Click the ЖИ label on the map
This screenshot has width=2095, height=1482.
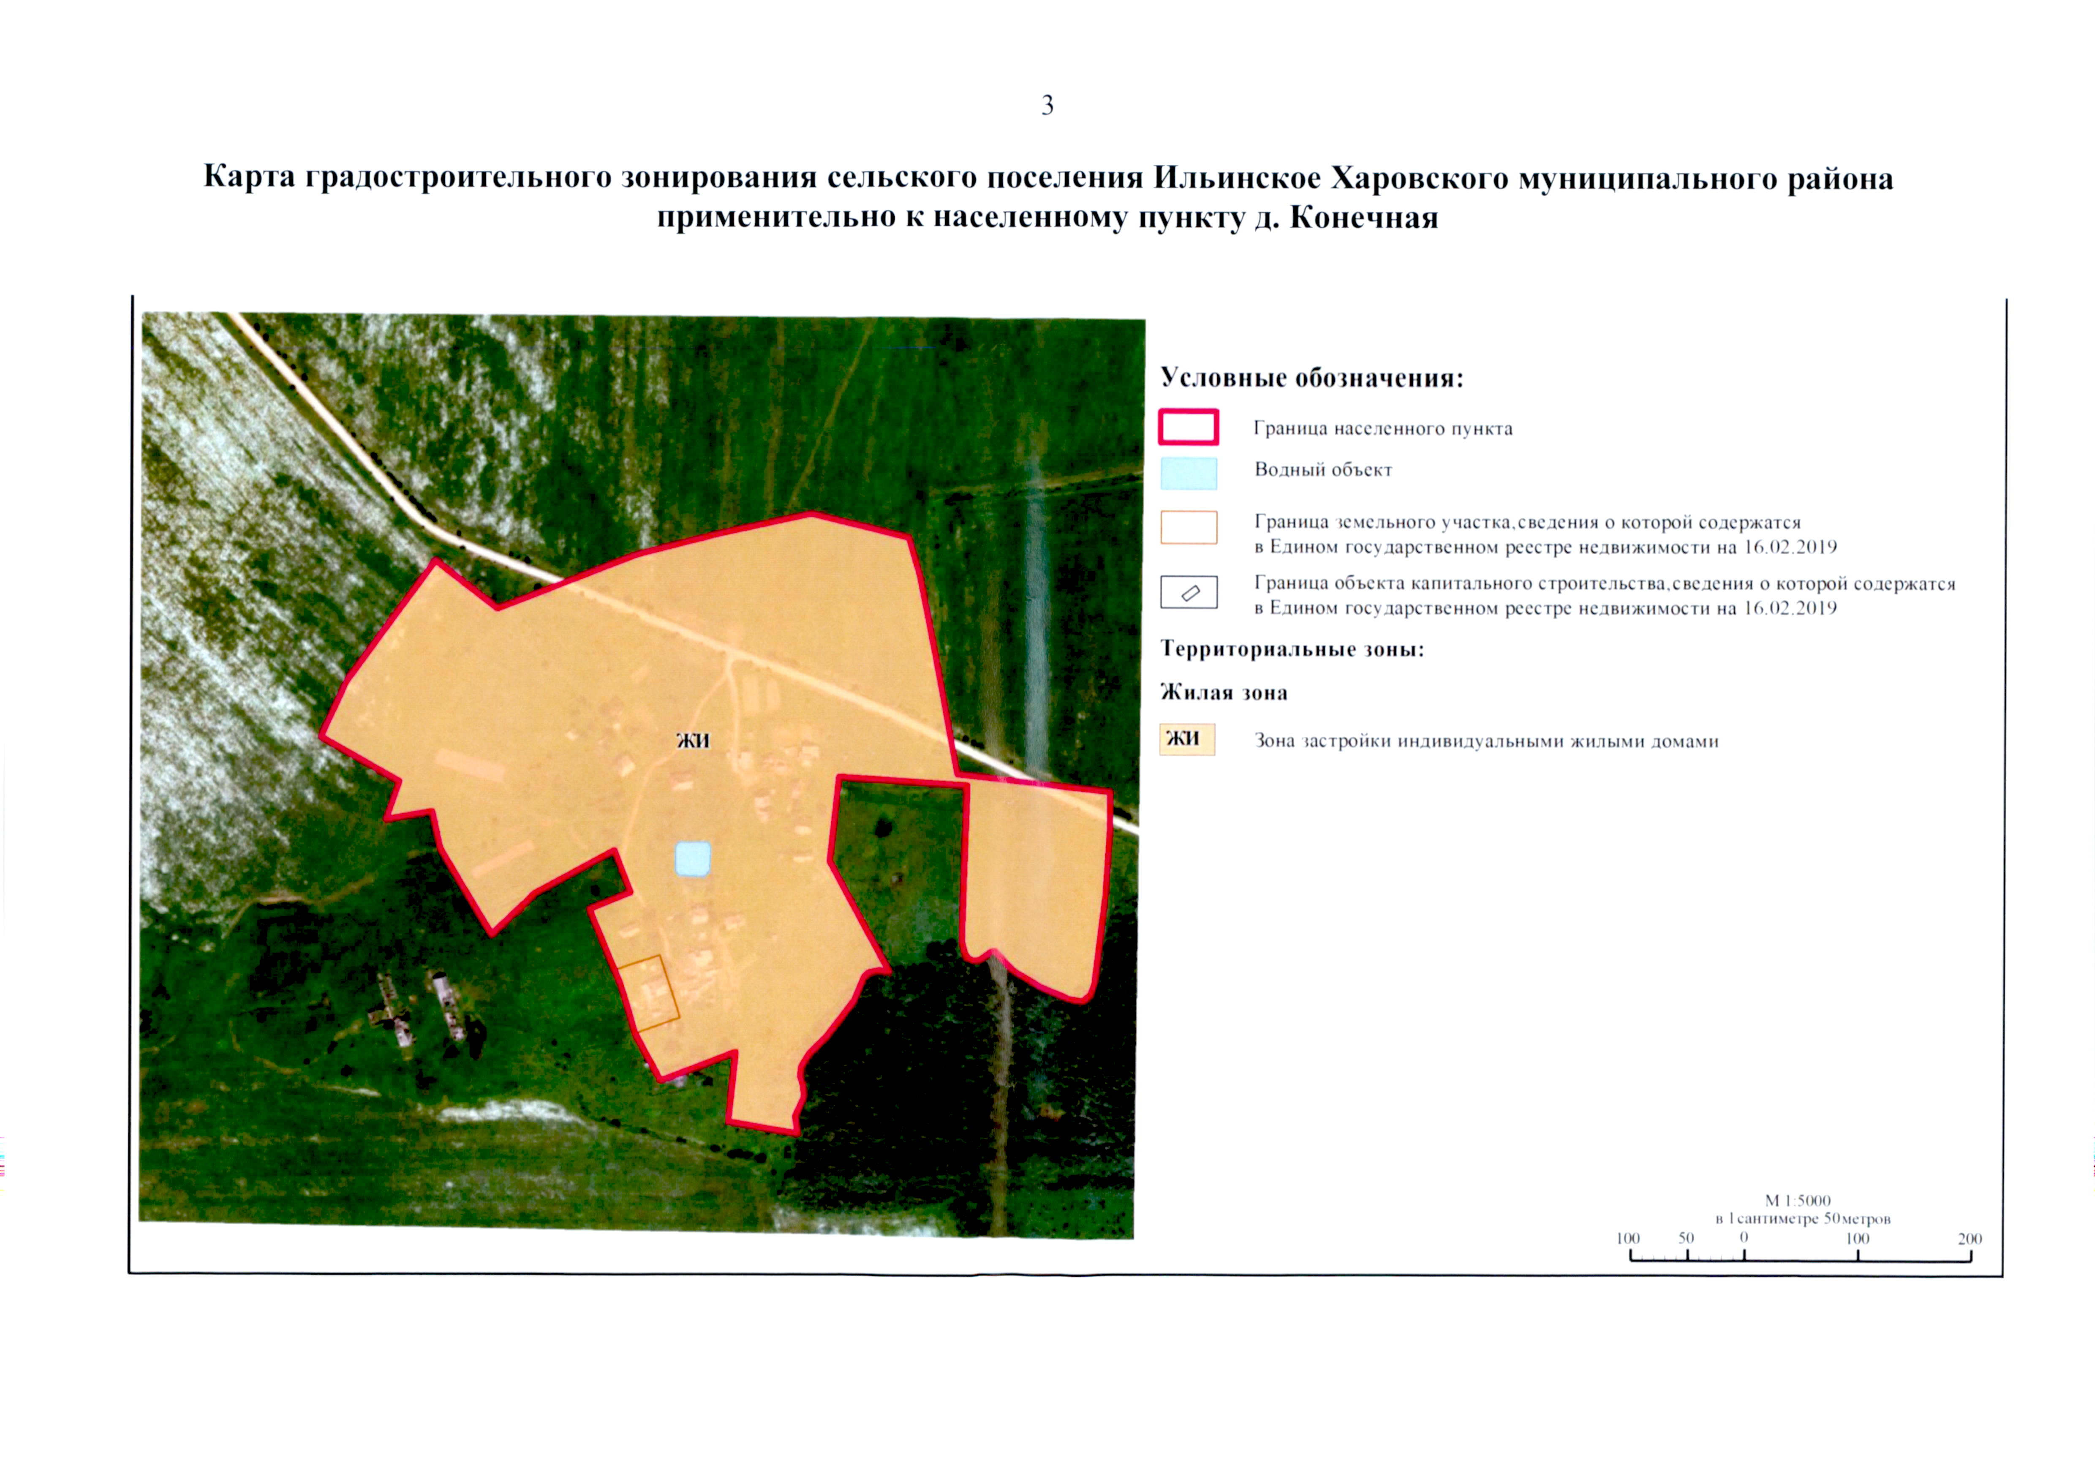point(693,740)
